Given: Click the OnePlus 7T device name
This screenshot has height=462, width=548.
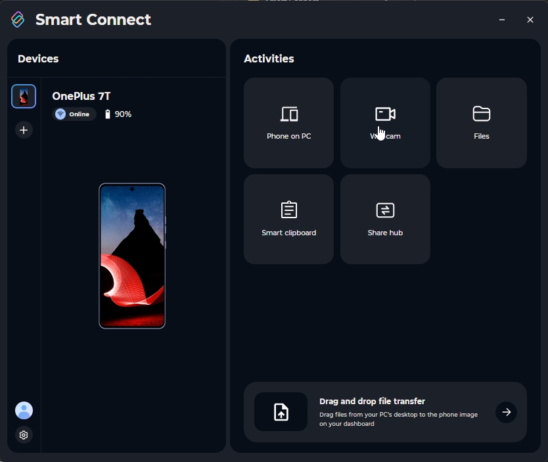Looking at the screenshot, I should pyautogui.click(x=81, y=96).
